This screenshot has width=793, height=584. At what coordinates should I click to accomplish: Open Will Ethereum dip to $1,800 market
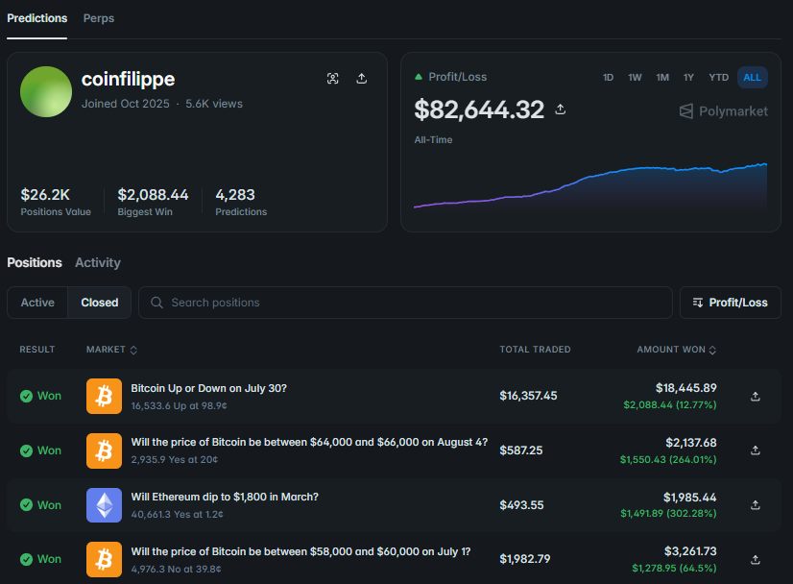tap(225, 497)
